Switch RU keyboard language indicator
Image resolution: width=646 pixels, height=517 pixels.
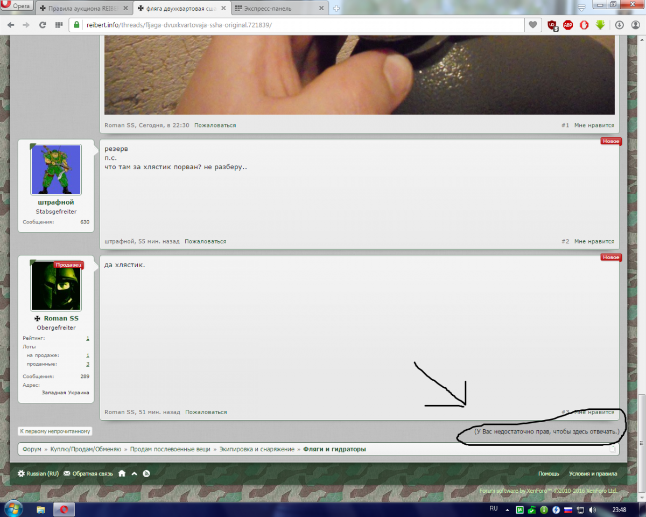tap(494, 508)
